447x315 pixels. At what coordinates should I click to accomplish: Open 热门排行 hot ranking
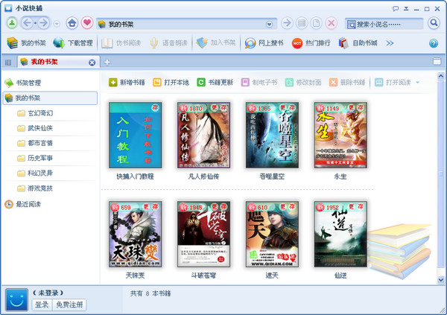point(311,43)
